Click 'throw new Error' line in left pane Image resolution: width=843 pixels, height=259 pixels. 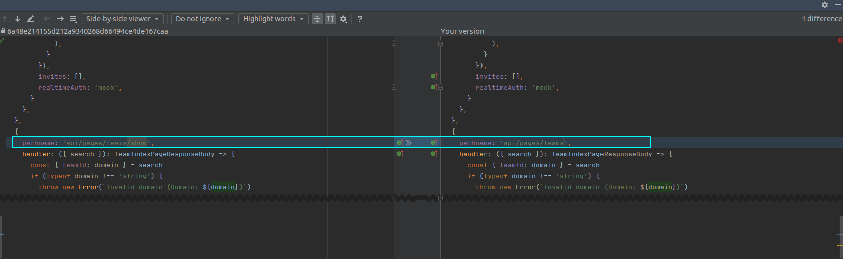tap(145, 187)
